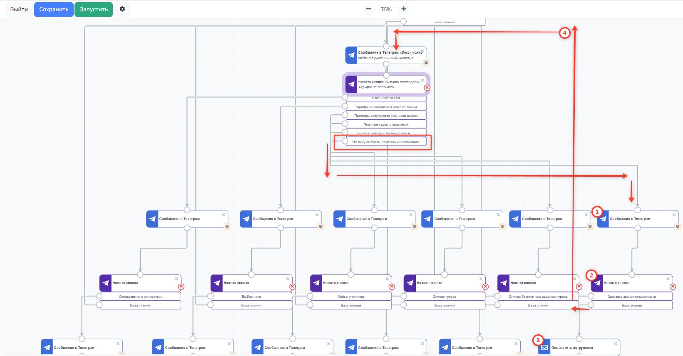Click the «Кейсы учеников» option row
683x356 pixels.
[351, 297]
